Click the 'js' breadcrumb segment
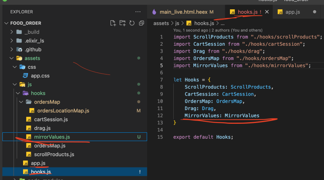324x180 pixels. pos(177,23)
